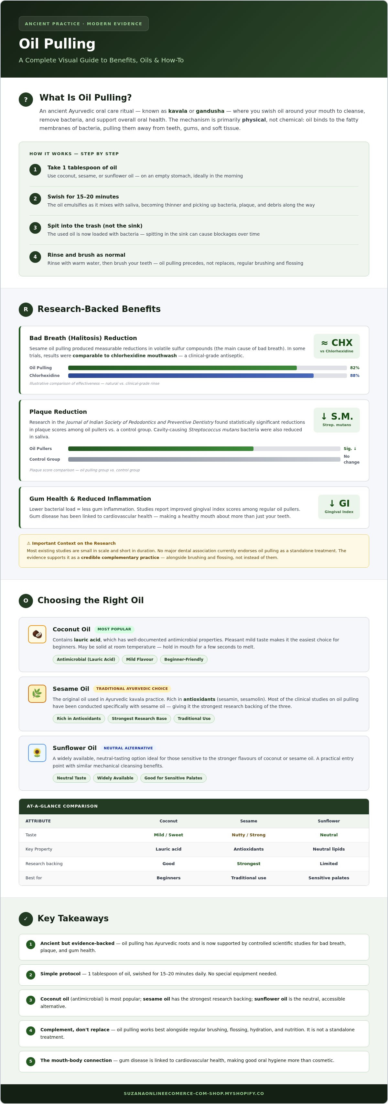Click the Strep. mutans S.M. badge
This screenshot has width=388, height=1104.
pos(337,420)
